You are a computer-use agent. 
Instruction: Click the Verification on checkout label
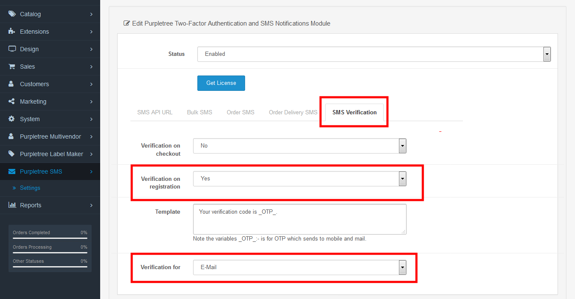pos(161,150)
